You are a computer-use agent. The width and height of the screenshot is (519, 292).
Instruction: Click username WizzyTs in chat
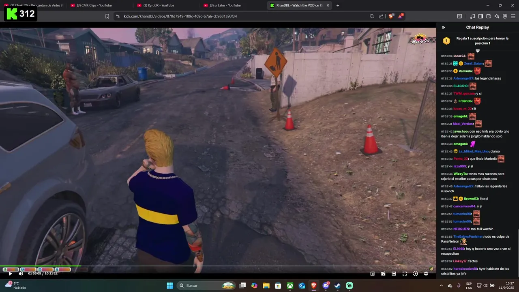(460, 174)
